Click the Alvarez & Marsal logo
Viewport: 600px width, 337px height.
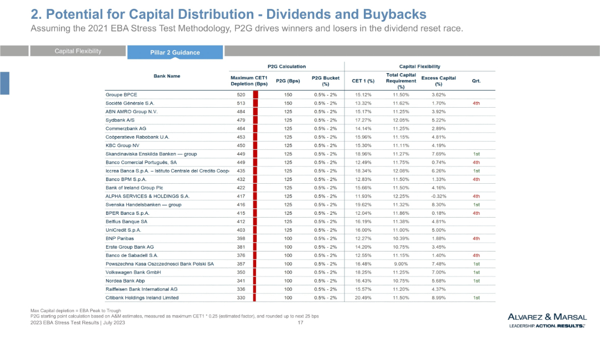tap(547, 320)
